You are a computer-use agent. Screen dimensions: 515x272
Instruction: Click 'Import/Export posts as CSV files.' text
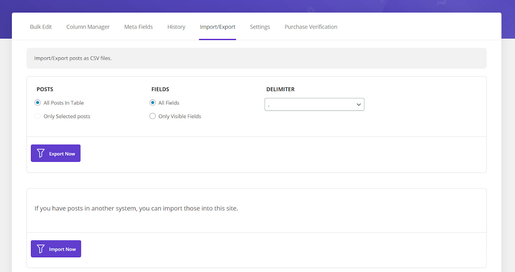coord(73,58)
